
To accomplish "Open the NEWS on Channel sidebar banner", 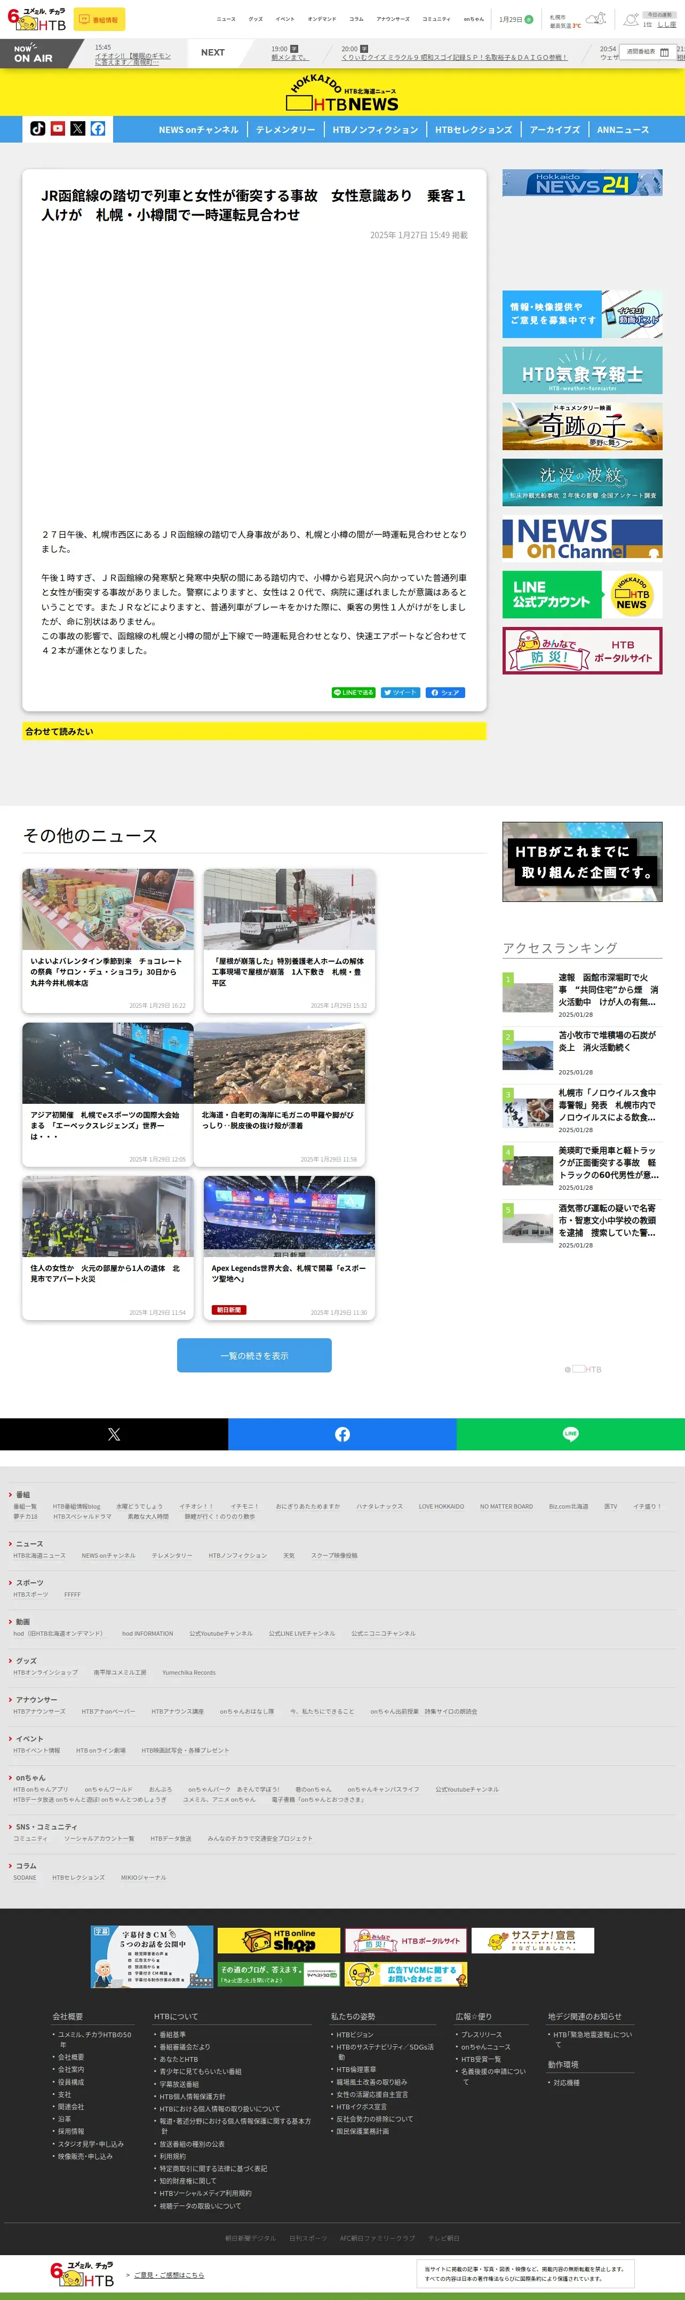I will click(x=583, y=538).
